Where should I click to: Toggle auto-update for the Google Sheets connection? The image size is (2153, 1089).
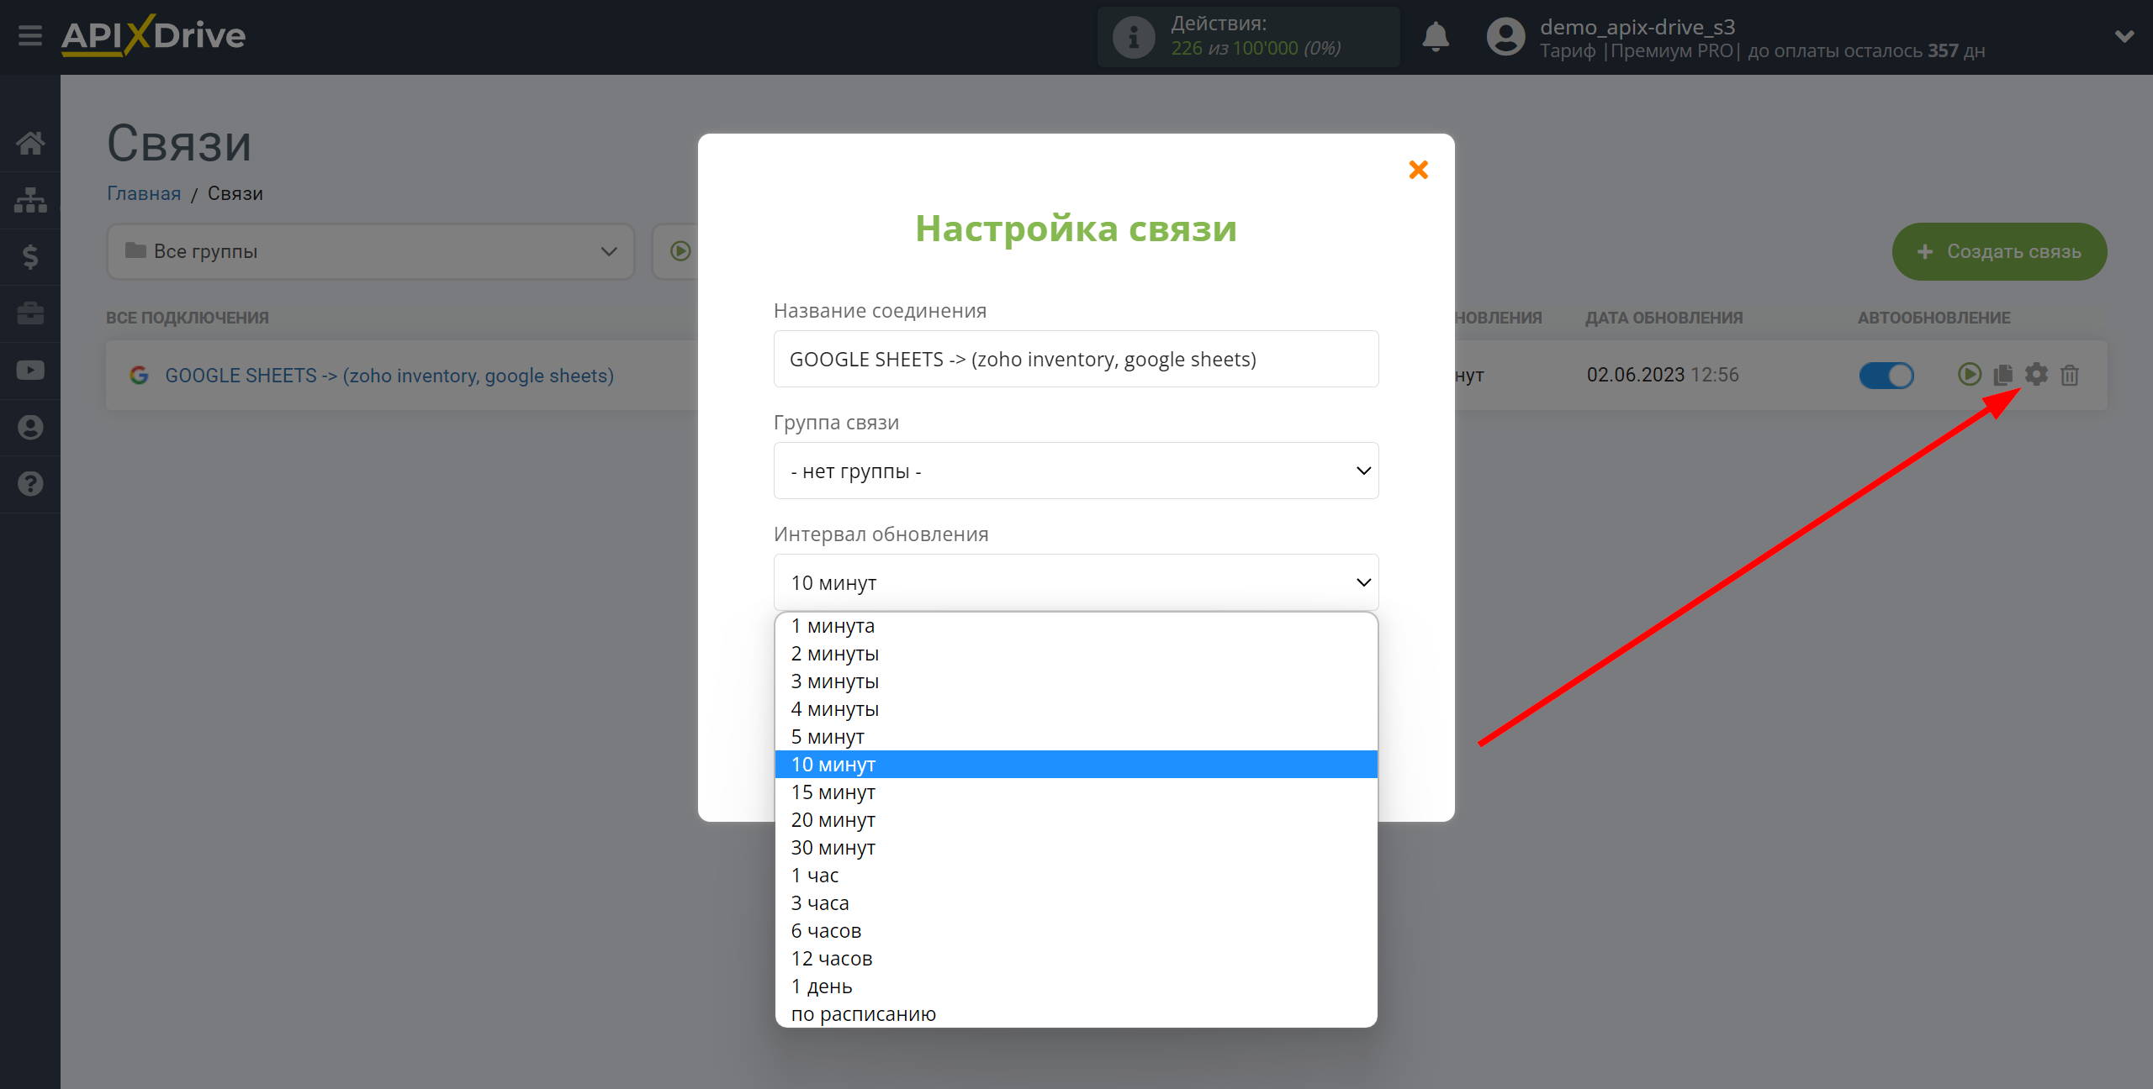coord(1886,375)
